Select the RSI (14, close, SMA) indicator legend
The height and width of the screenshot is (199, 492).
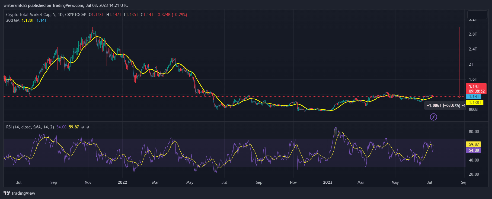click(30, 127)
